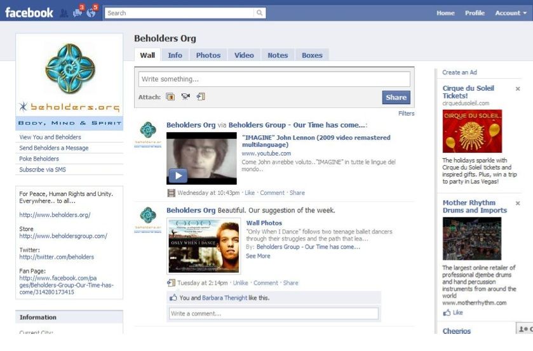
Task: Click the Share button in composer
Action: (x=396, y=97)
